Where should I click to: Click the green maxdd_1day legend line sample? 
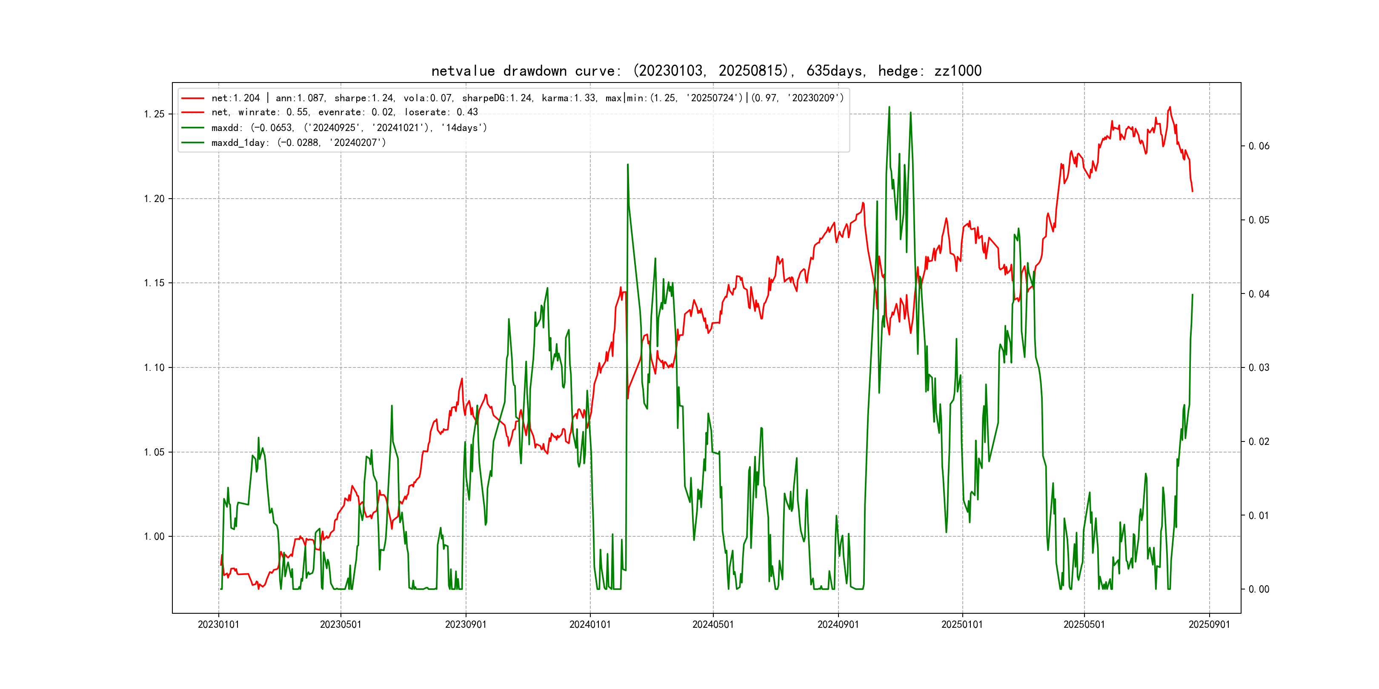193,143
